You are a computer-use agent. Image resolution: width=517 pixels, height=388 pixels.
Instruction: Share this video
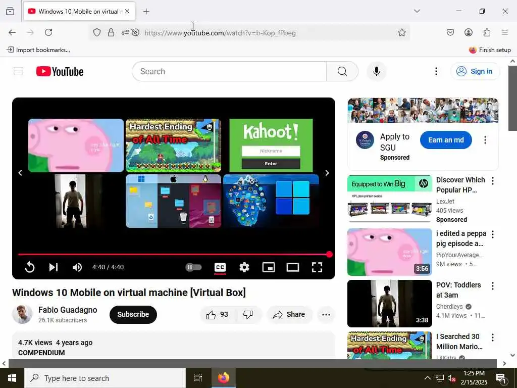[289, 314]
